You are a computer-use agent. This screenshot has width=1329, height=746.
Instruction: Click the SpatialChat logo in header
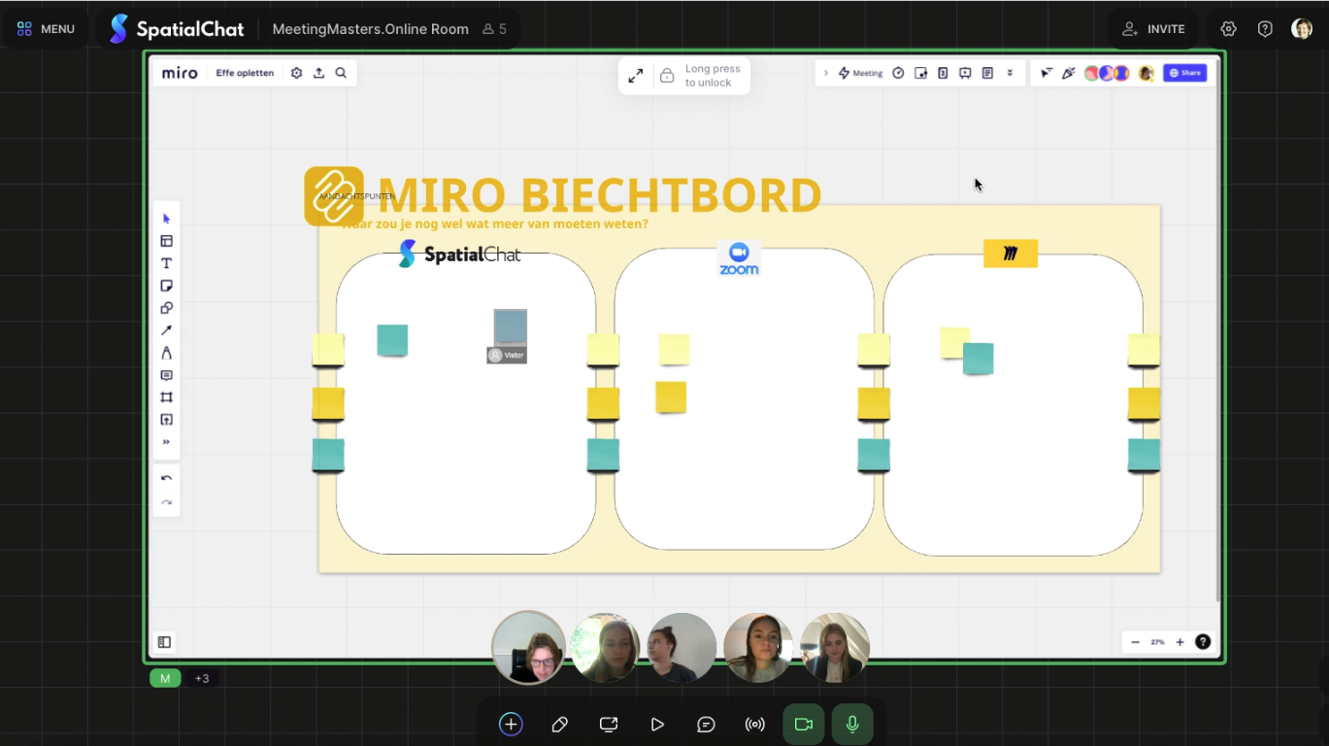[177, 29]
